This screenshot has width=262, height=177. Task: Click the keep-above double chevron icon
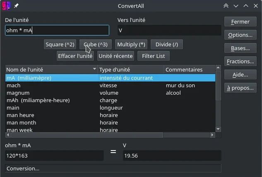(226, 6)
